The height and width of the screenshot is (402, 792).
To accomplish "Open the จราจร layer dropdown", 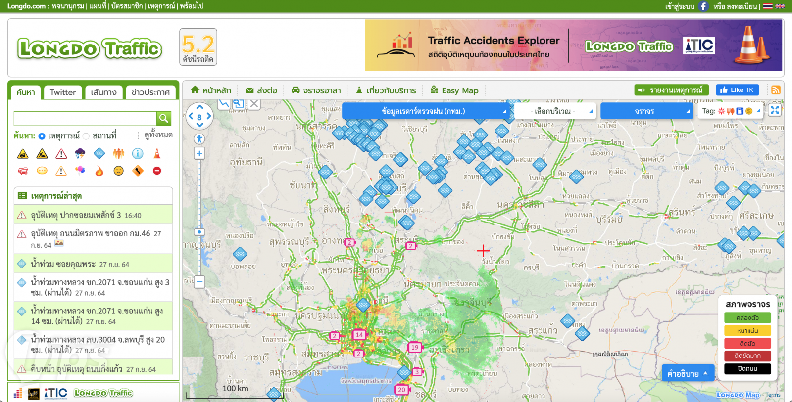I will 646,111.
